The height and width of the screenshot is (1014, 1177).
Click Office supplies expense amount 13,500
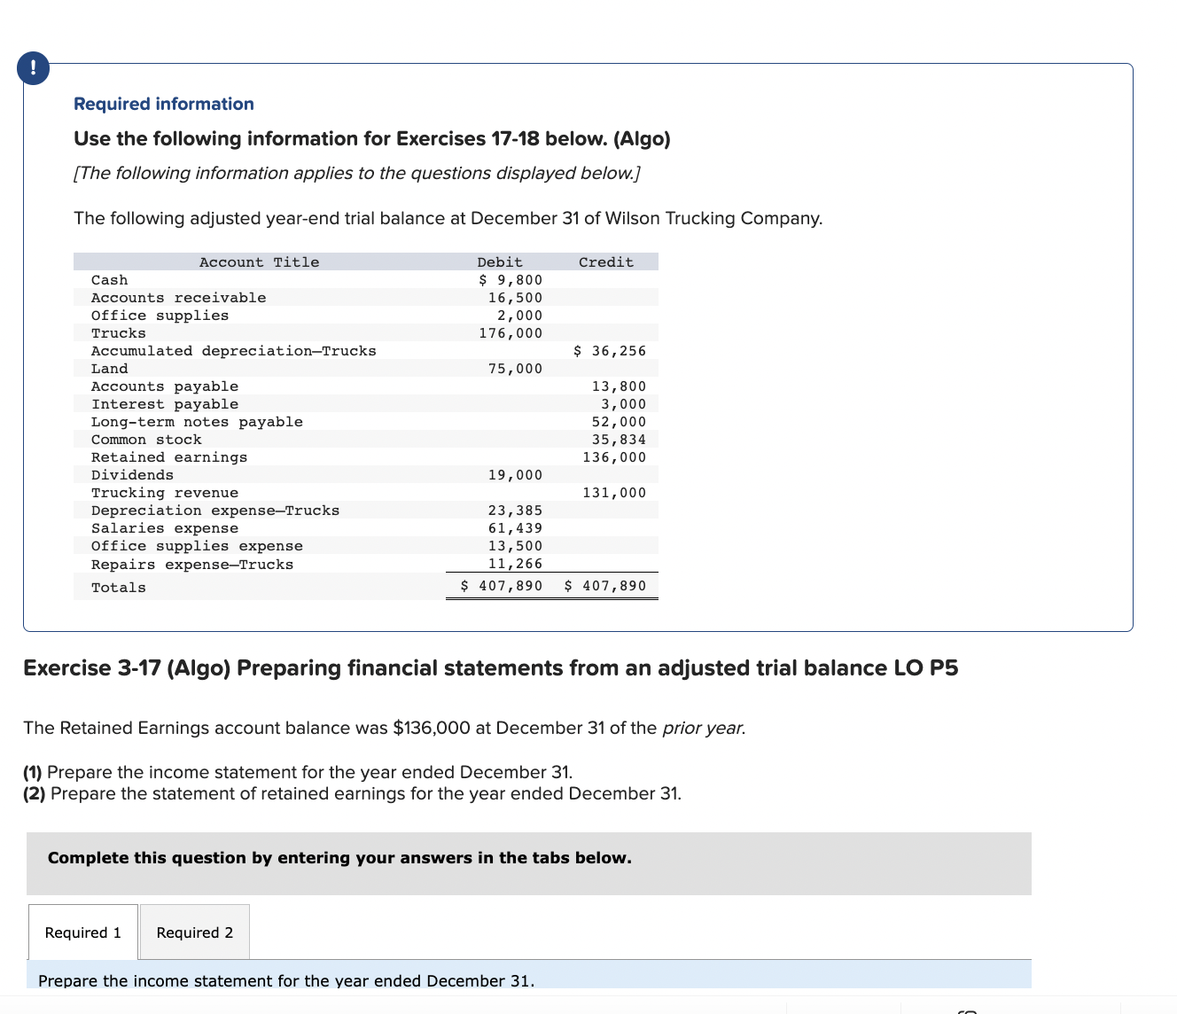(x=515, y=546)
